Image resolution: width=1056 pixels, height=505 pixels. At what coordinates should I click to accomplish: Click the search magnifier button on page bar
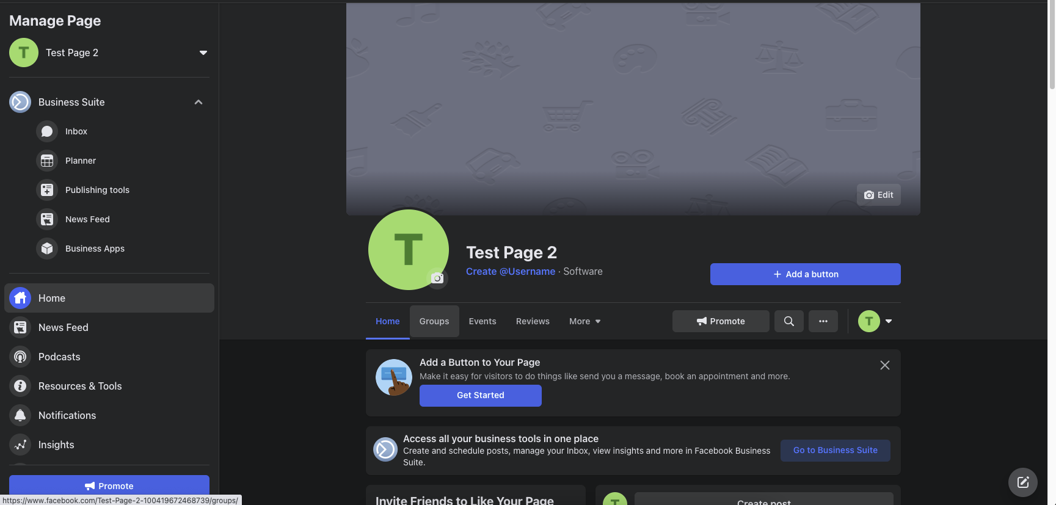(x=789, y=321)
